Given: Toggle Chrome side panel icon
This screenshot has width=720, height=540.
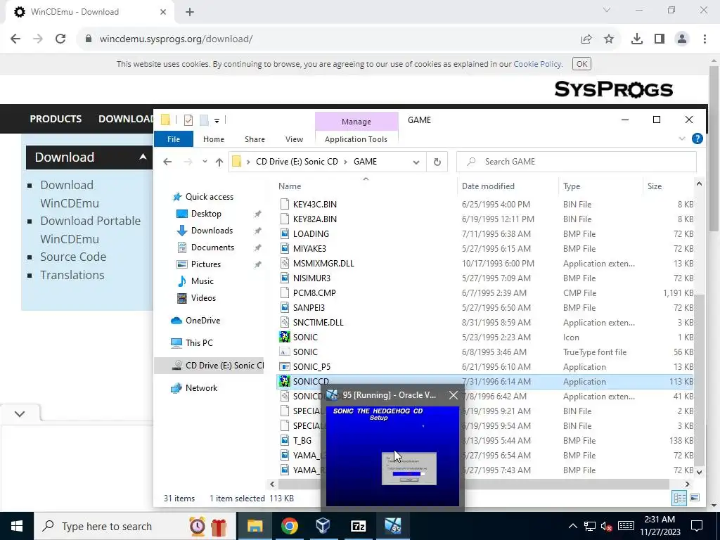Looking at the screenshot, I should (x=660, y=39).
